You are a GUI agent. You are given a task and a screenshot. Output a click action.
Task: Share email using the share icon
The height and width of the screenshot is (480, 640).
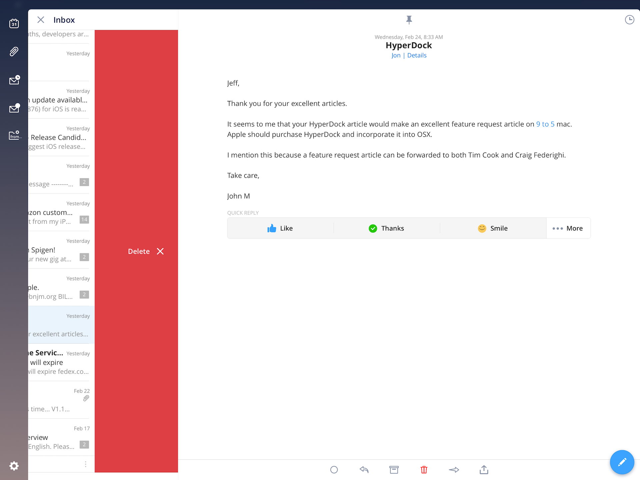pos(484,470)
